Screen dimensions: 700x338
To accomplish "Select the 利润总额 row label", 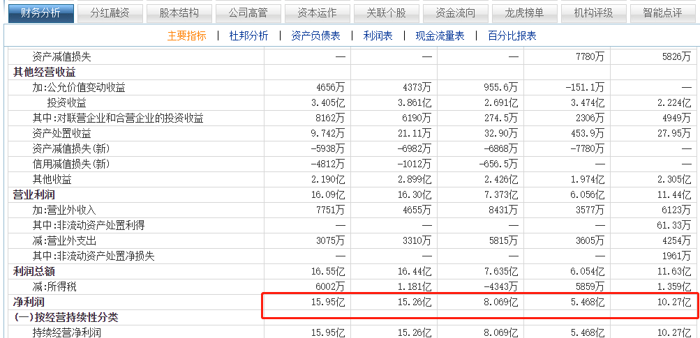I will point(33,271).
